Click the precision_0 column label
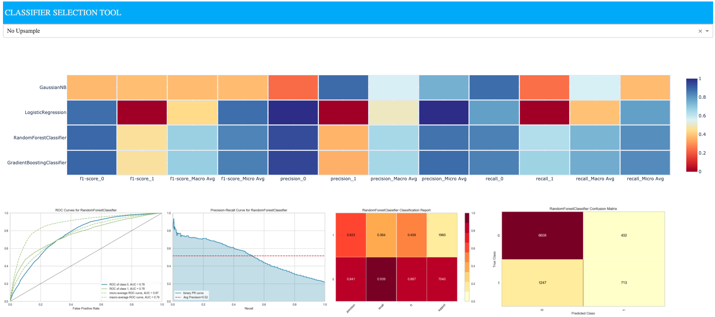Screen dimensions: 715x317 click(293, 179)
